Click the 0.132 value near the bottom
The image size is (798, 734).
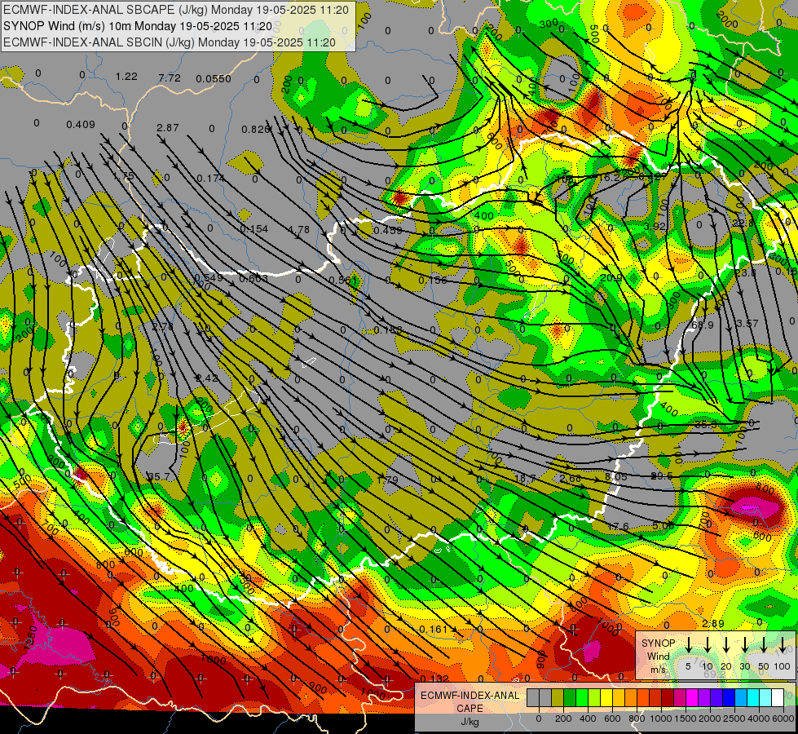pos(435,679)
